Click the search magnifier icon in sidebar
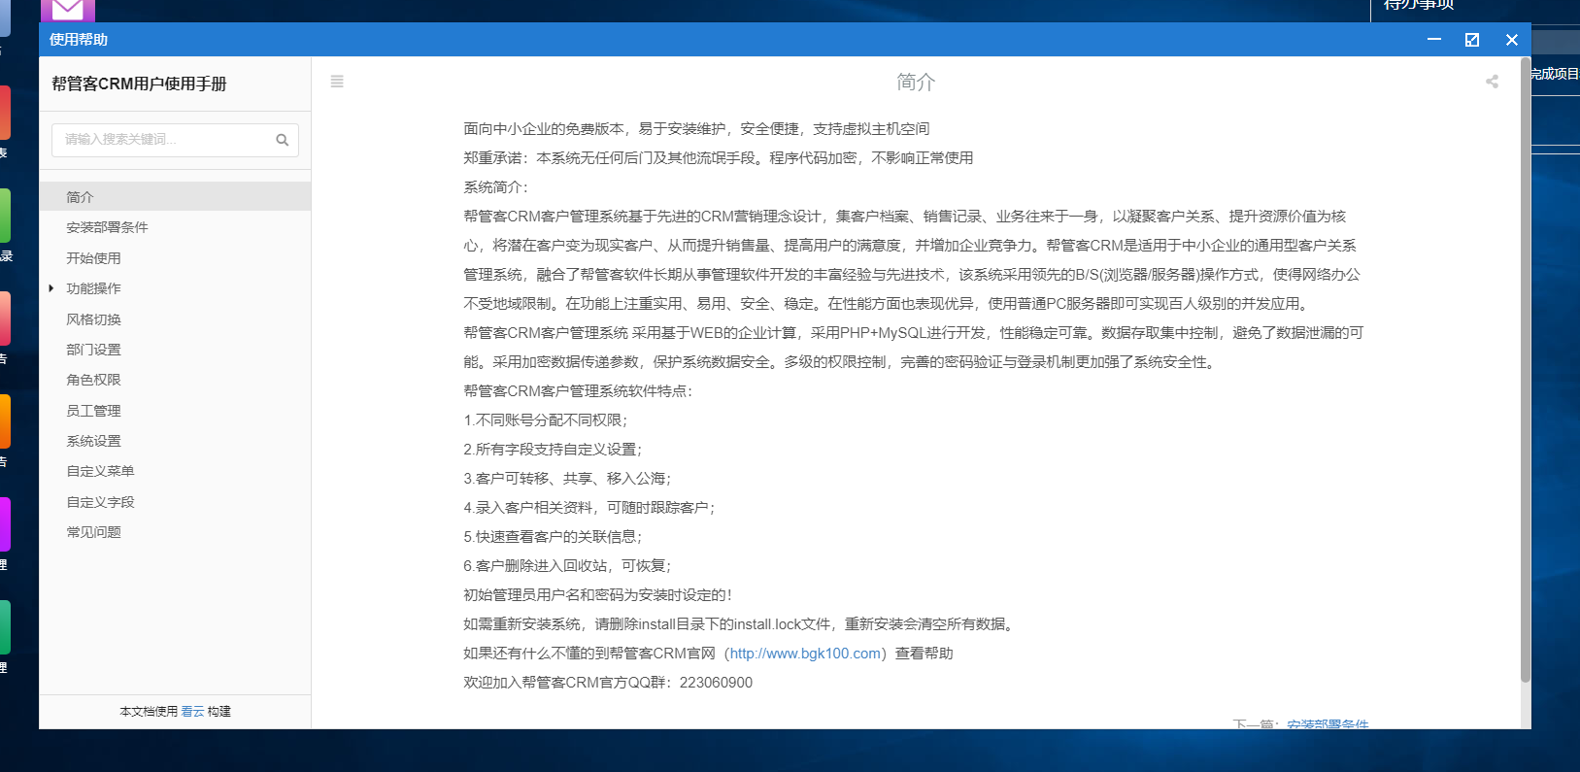The width and height of the screenshot is (1580, 772). (x=283, y=140)
